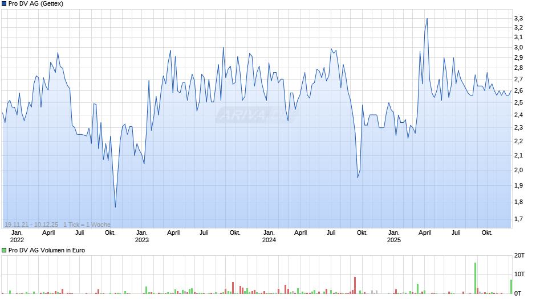This screenshot has width=536, height=299.
Task: Click the 'Jan. 2025' time axis label
Action: (x=394, y=236)
